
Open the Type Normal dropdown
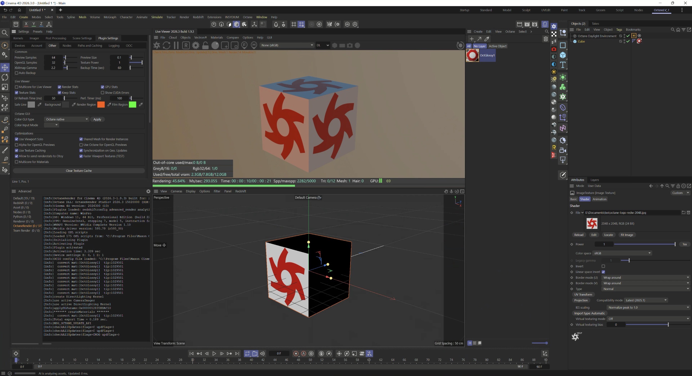645,289
